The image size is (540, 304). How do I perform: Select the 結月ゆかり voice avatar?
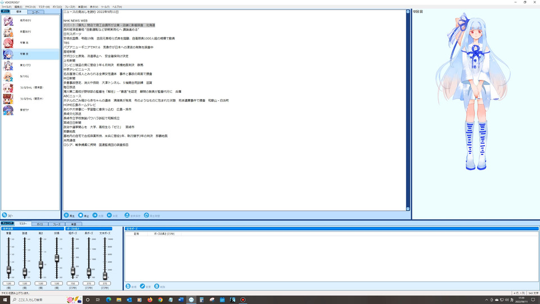8,21
